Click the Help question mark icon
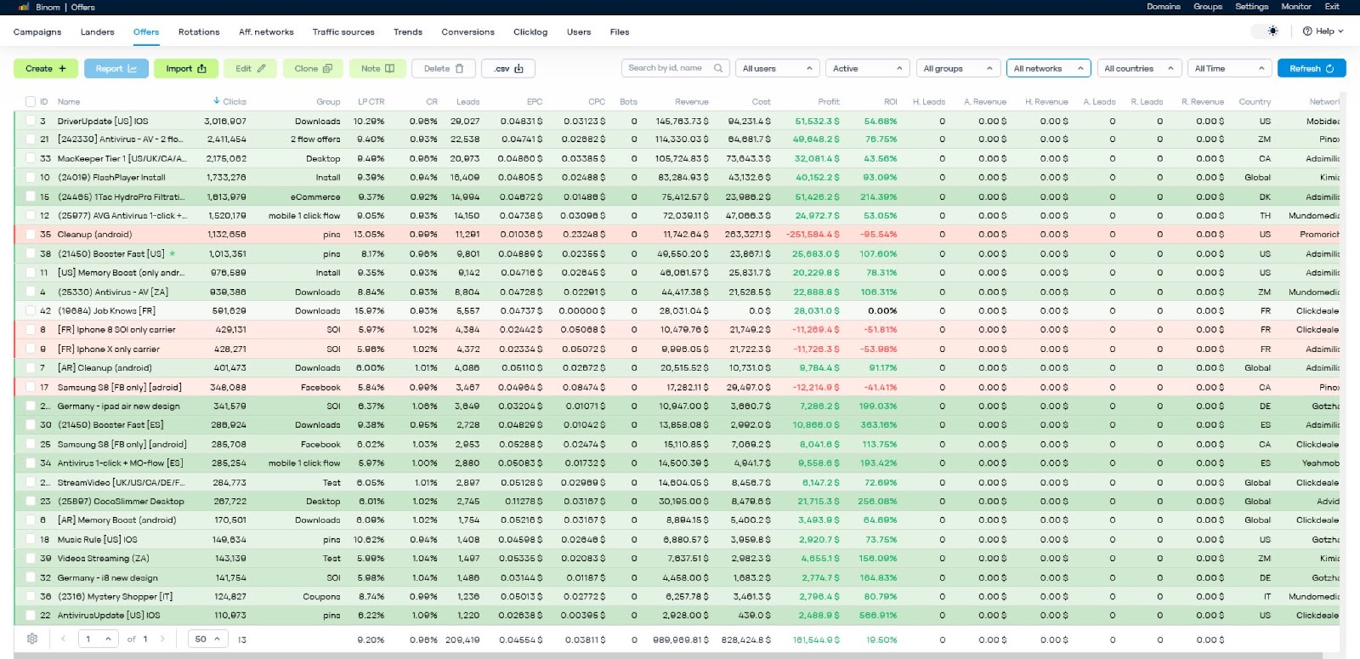Viewport: 1360px width, 659px height. [1307, 31]
